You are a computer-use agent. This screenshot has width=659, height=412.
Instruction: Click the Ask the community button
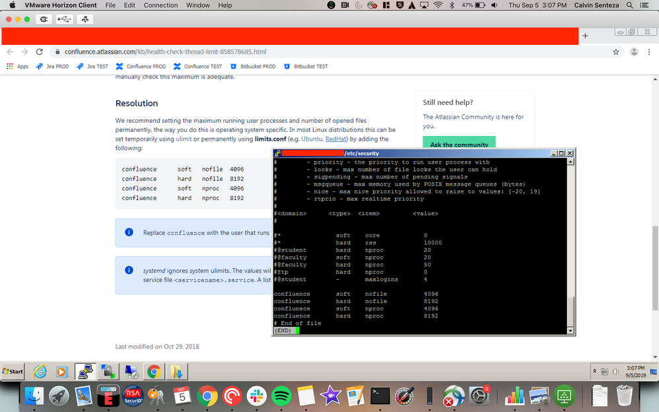[x=459, y=143]
